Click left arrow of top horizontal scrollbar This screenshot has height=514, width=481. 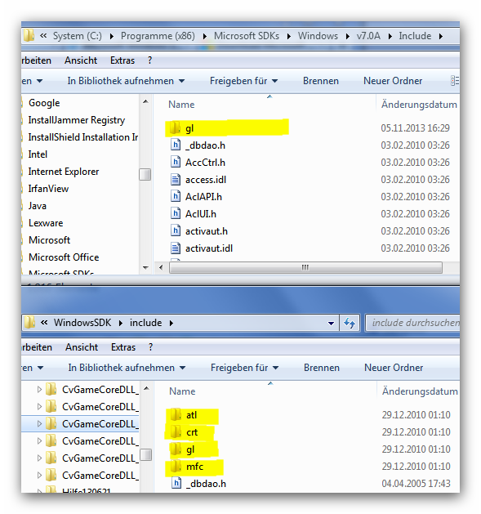tap(161, 268)
